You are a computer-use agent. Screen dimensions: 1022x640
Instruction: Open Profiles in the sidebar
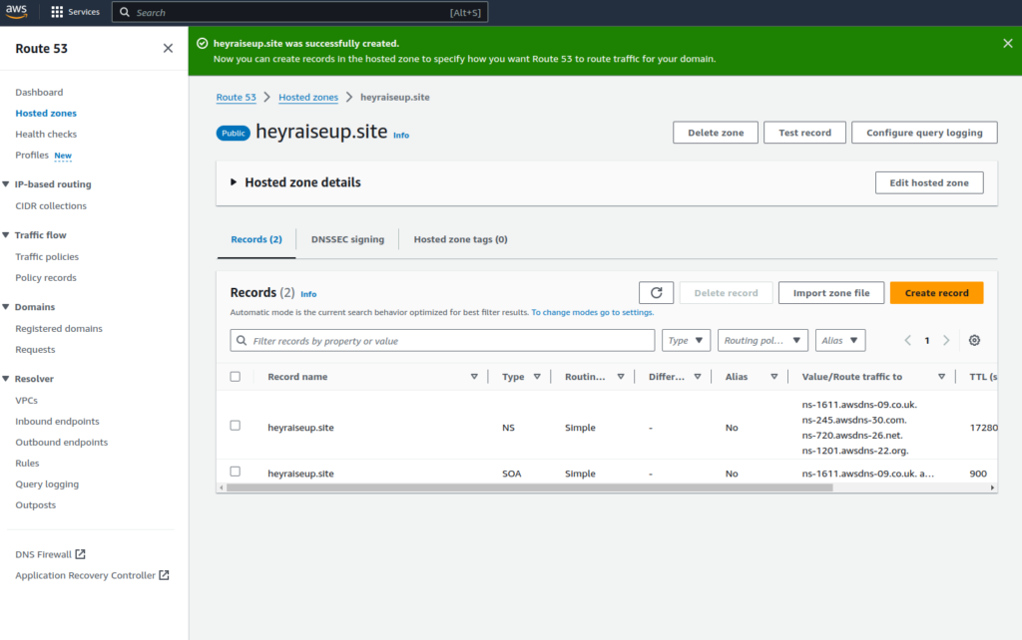[x=32, y=155]
